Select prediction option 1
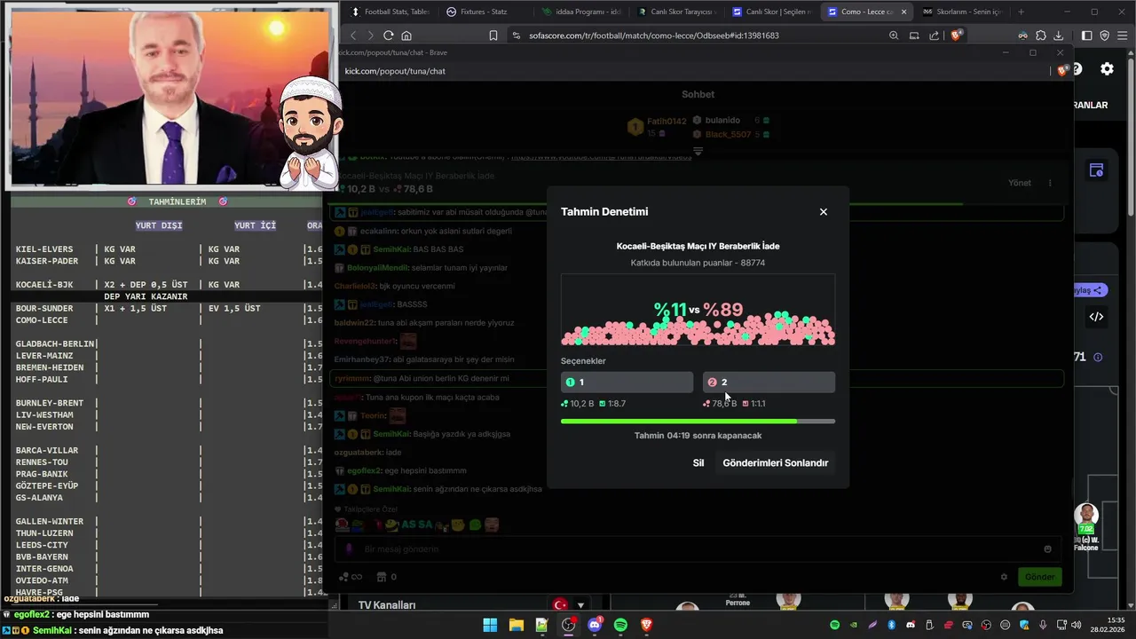 627,383
